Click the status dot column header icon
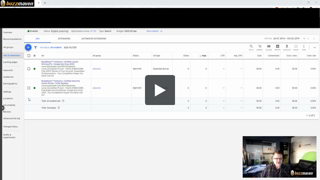 tap(34, 55)
